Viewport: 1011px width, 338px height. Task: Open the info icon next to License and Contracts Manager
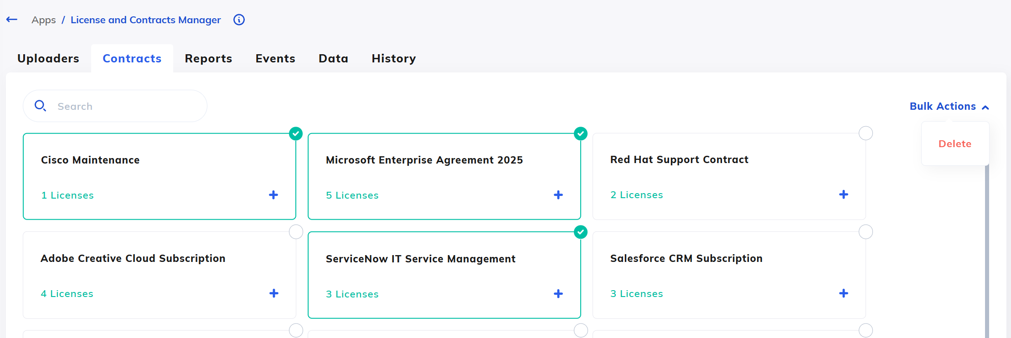(239, 20)
